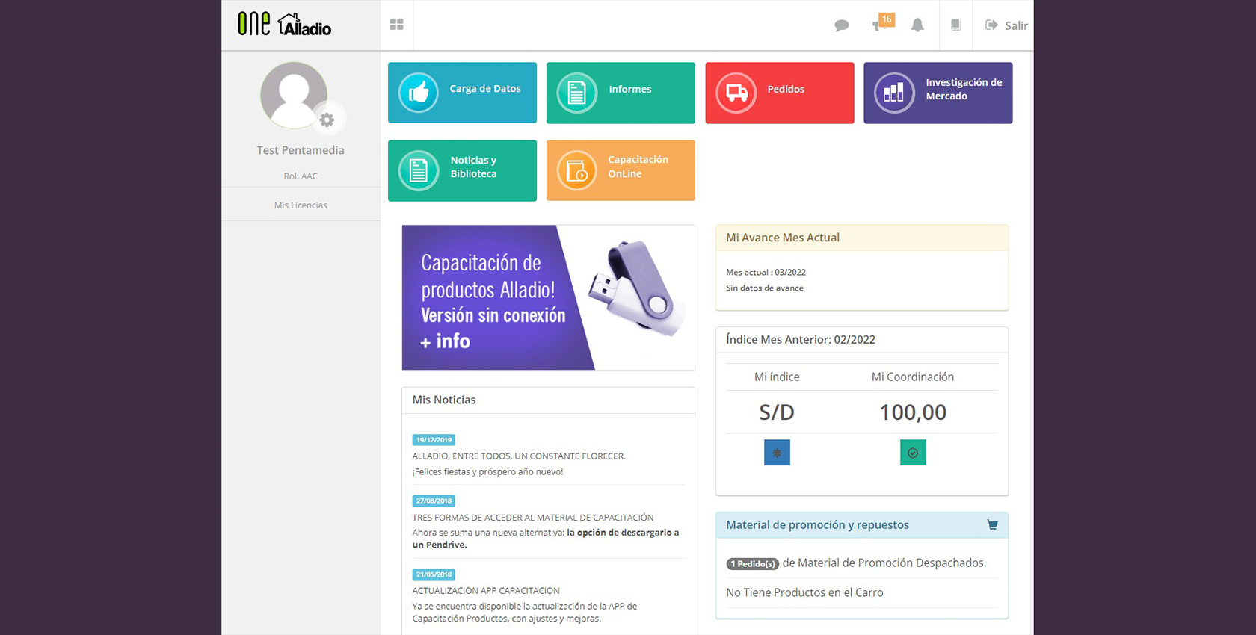
Task: Open news 'ACTUALIZACIÓN APP CAPACITACIÓN'
Action: pyautogui.click(x=486, y=590)
